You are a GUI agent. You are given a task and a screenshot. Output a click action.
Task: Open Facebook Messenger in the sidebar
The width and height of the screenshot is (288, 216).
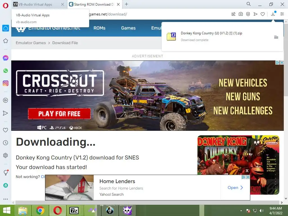(x=6, y=58)
